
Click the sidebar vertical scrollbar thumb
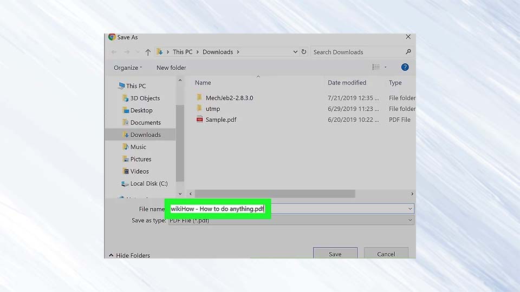pos(180,143)
